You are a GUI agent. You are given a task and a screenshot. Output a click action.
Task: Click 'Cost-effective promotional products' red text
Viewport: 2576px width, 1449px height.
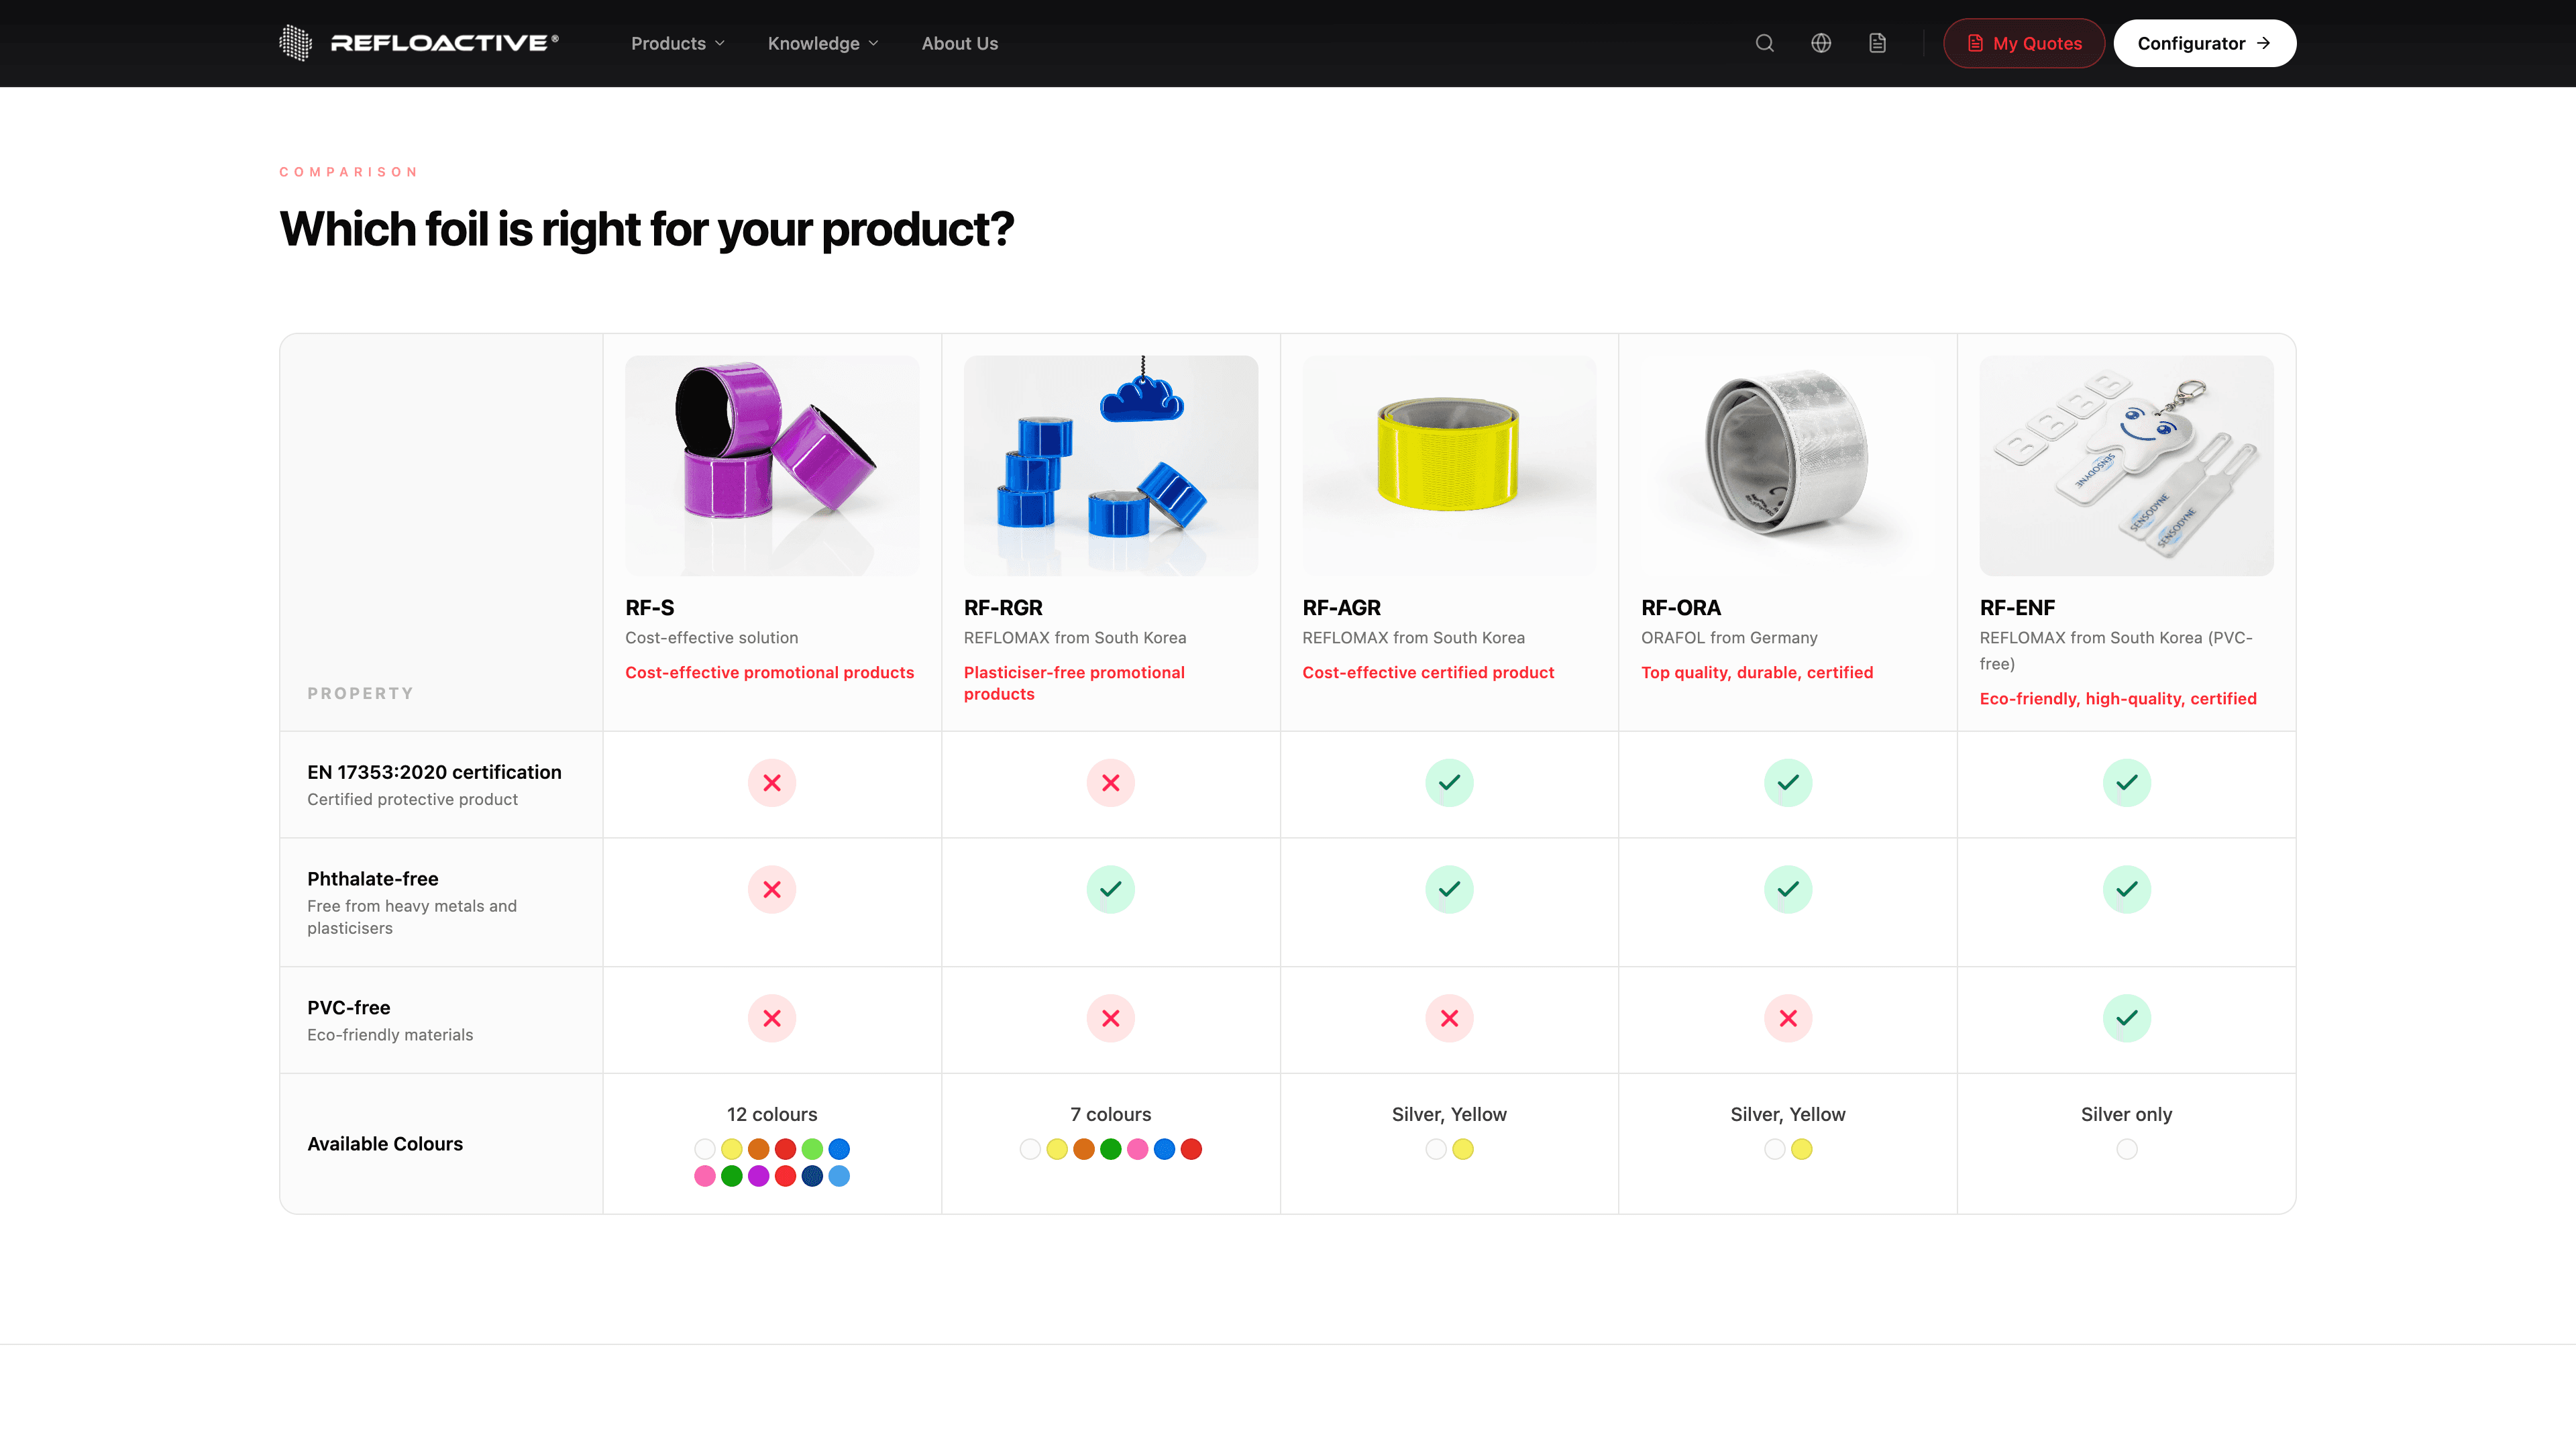pos(769,673)
